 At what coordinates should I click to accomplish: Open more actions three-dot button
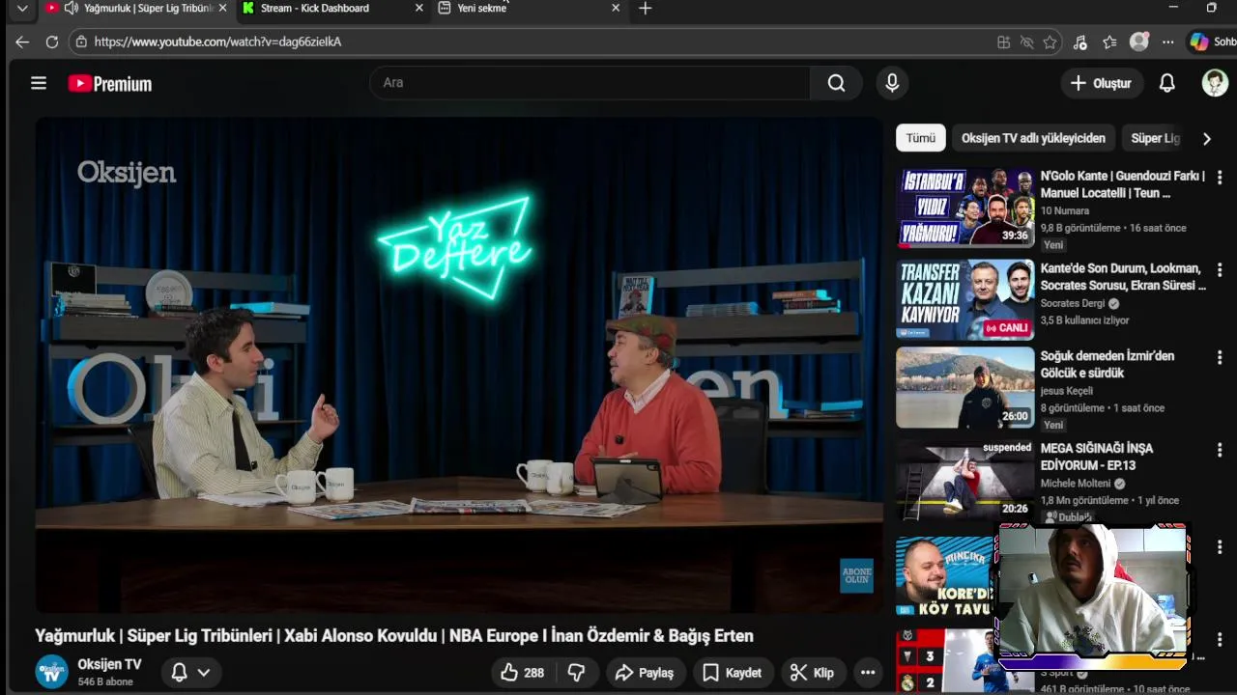coord(868,673)
